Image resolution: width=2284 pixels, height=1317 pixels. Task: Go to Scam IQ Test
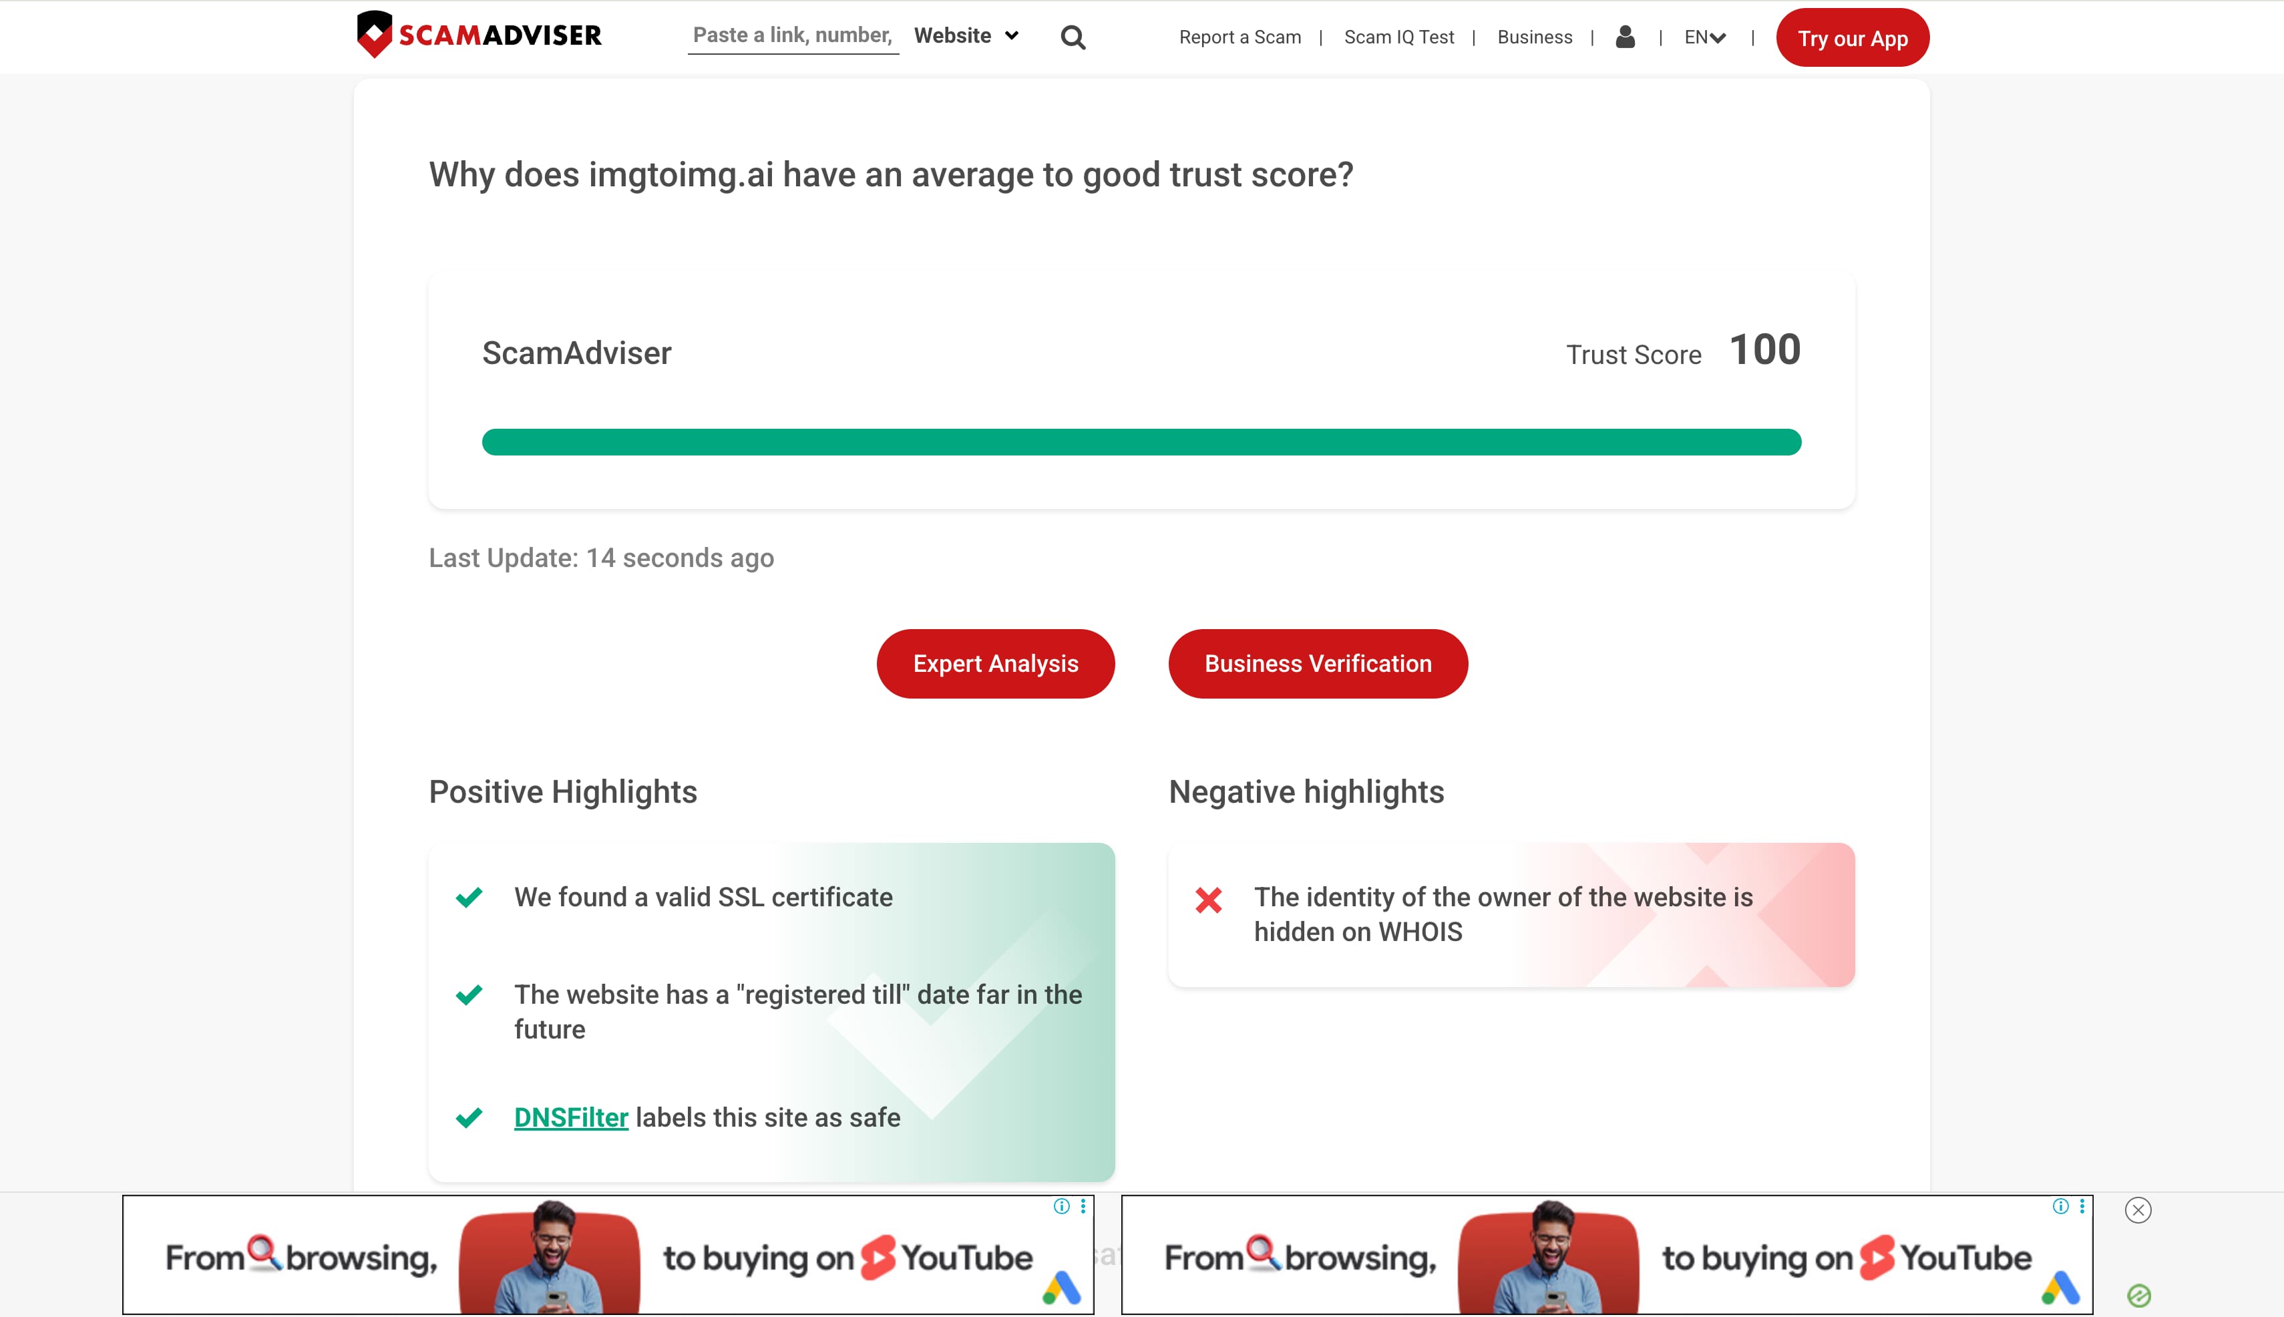pos(1399,37)
